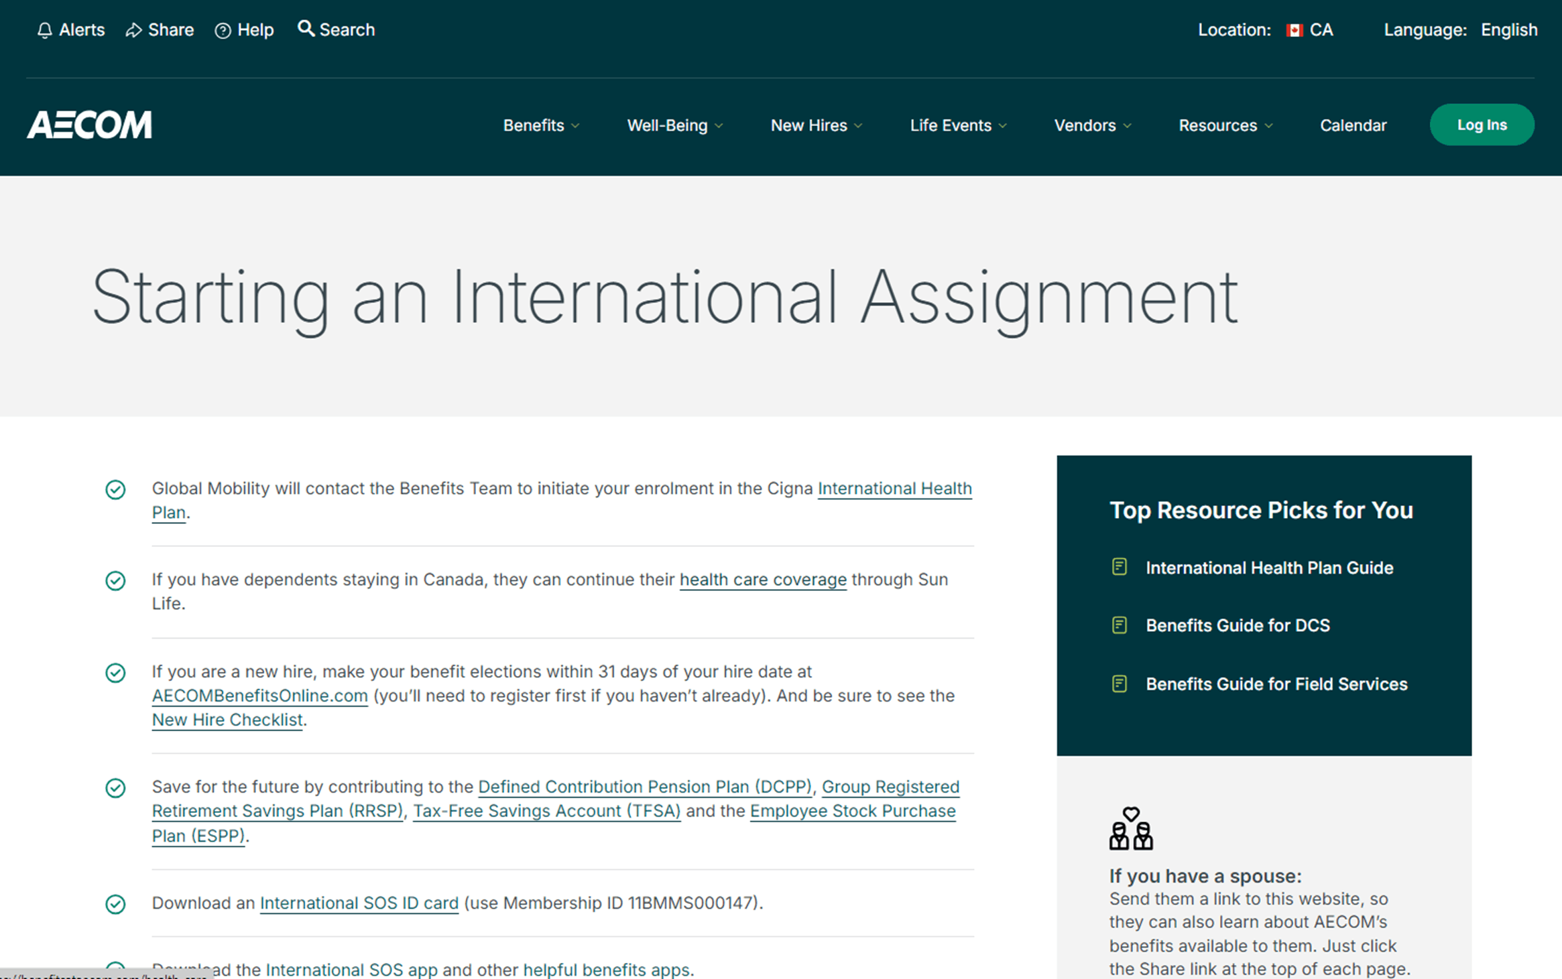Screen dimensions: 1562x979
Task: Click the spouse couple heart icon
Action: click(x=1131, y=828)
